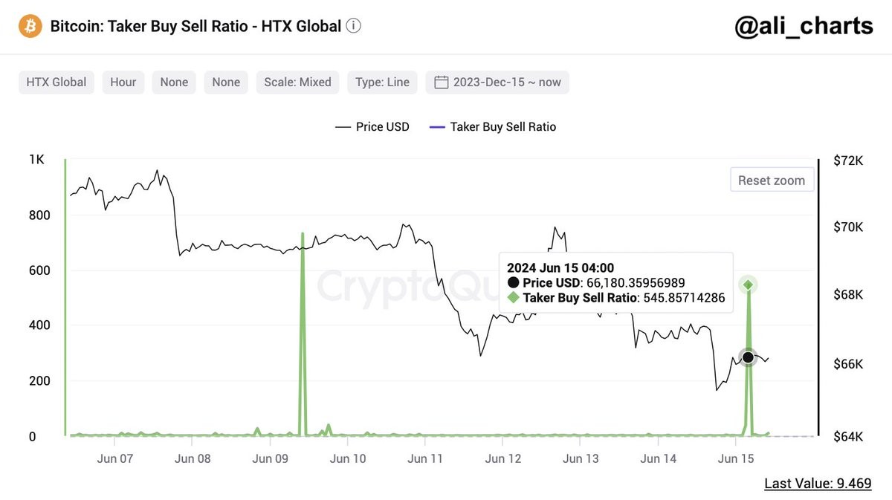Open the Hour interval dropdown

point(123,82)
